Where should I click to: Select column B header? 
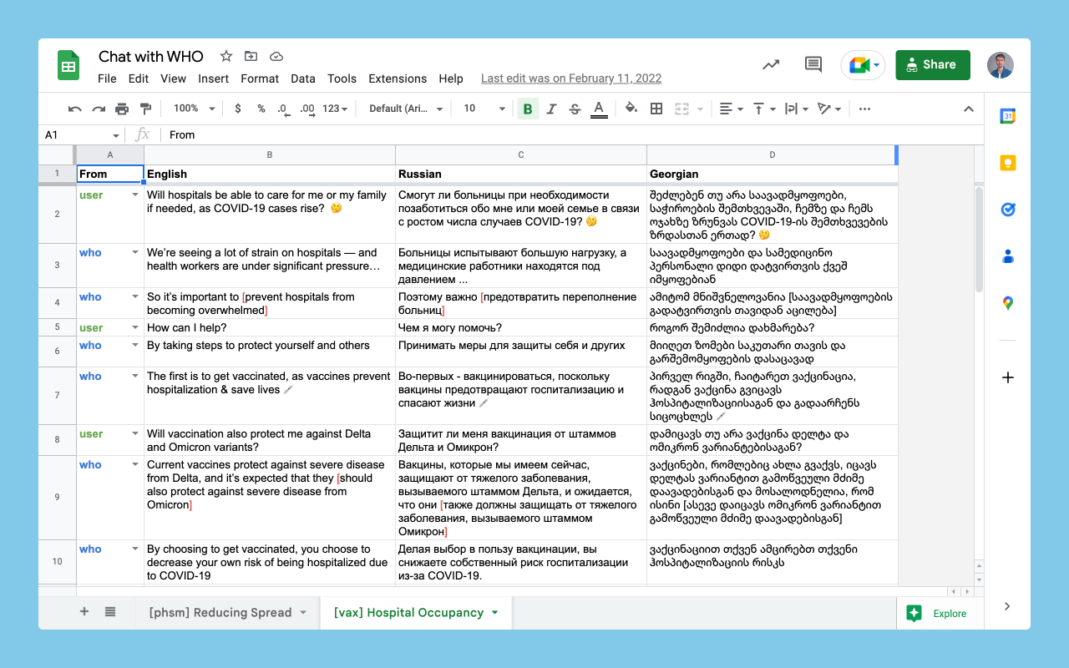click(x=270, y=155)
